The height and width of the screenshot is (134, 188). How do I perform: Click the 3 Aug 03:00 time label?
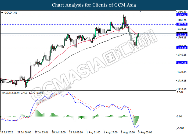[x=145, y=132]
